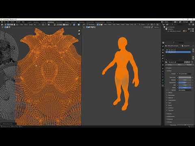195x146 pixels.
Task: Click the New image button in UV editor
Action: click(x=61, y=25)
